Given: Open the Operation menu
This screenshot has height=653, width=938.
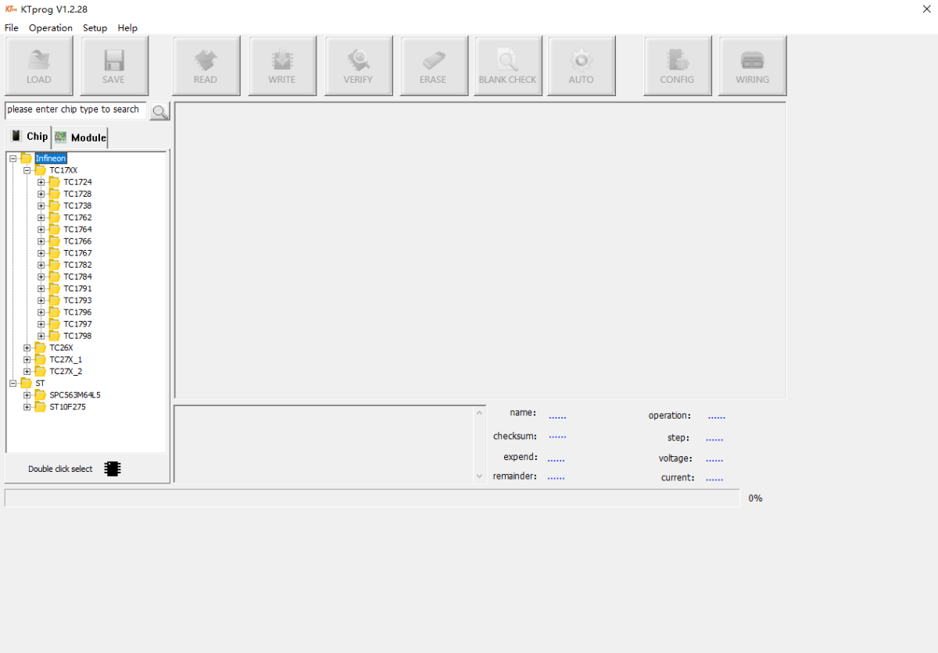Looking at the screenshot, I should 51,28.
